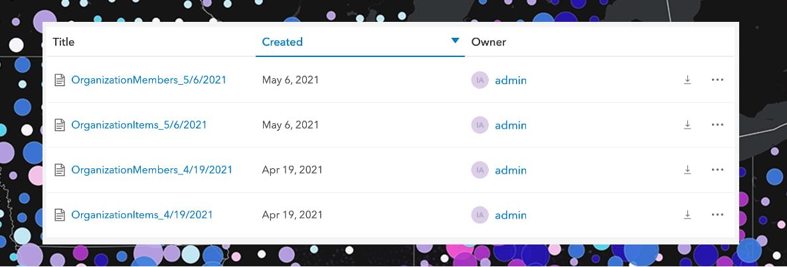This screenshot has width=787, height=267.
Task: Open more options for OrganizationMembers_5/6/2021
Action: click(717, 80)
